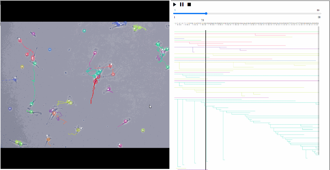Click the slider maximum value 88 below the track

[319, 17]
